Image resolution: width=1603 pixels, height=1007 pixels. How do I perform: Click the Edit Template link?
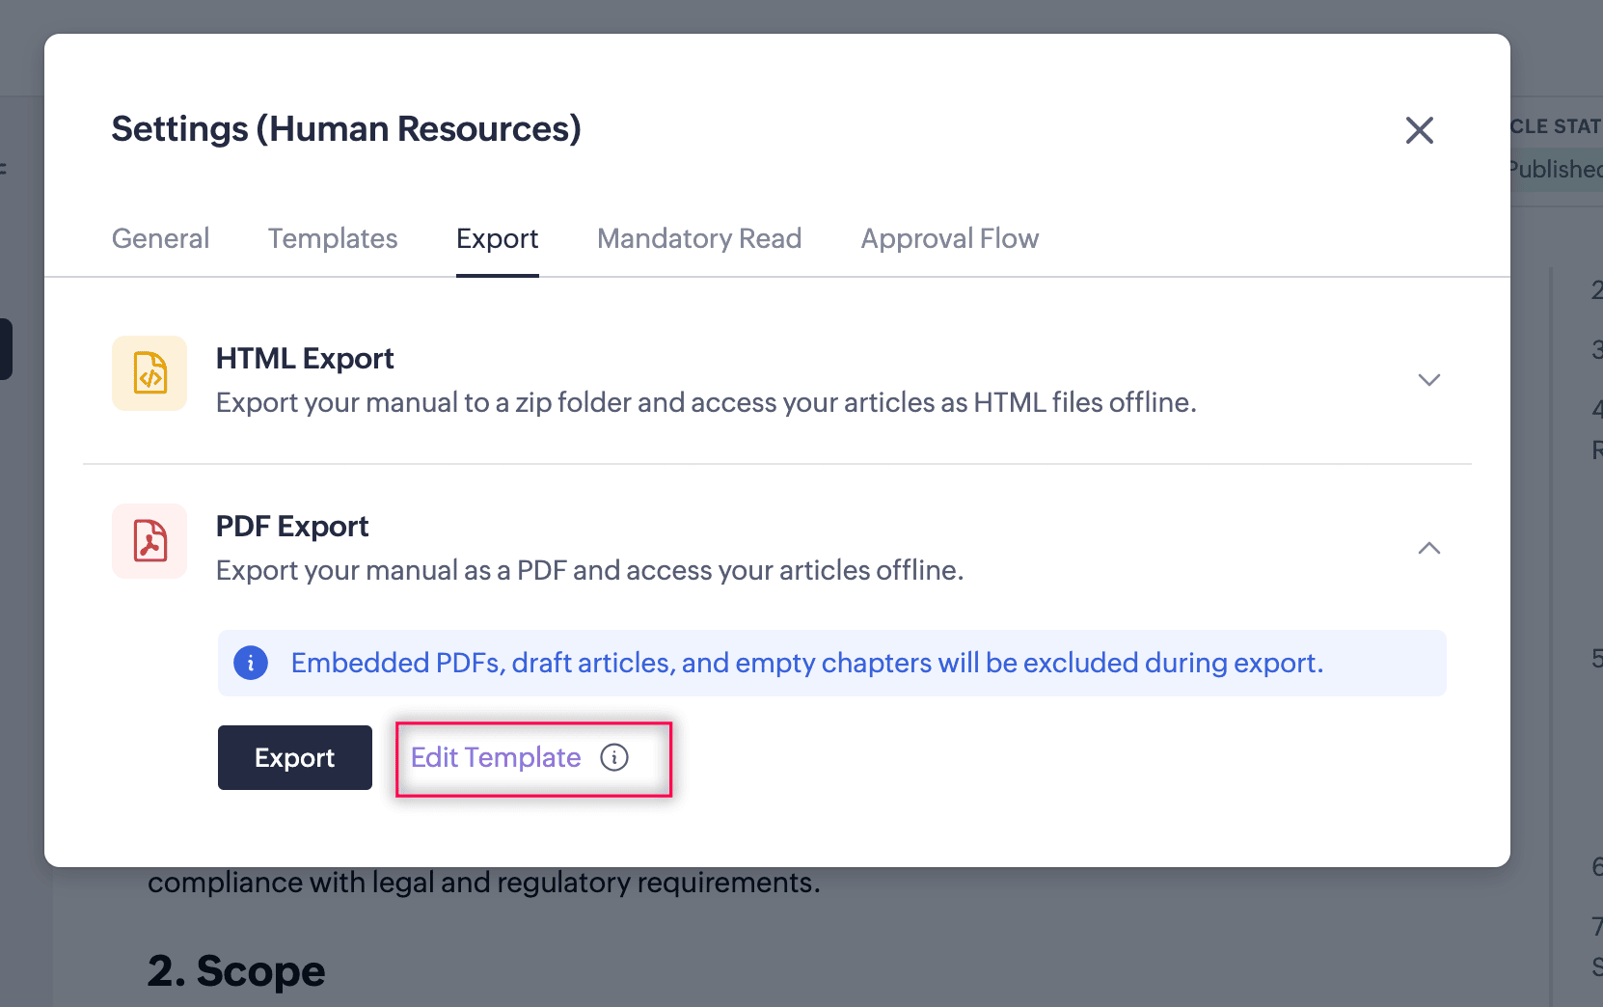pyautogui.click(x=496, y=757)
